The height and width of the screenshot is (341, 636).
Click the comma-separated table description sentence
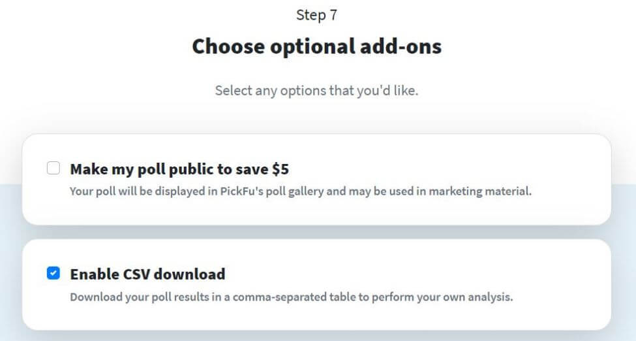click(292, 297)
